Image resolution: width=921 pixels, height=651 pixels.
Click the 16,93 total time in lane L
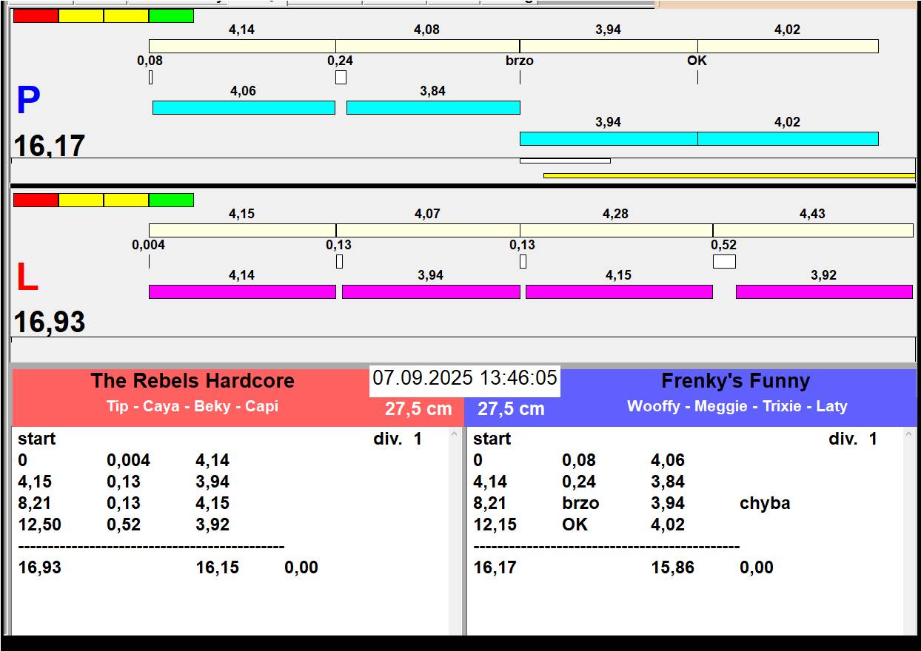50,323
